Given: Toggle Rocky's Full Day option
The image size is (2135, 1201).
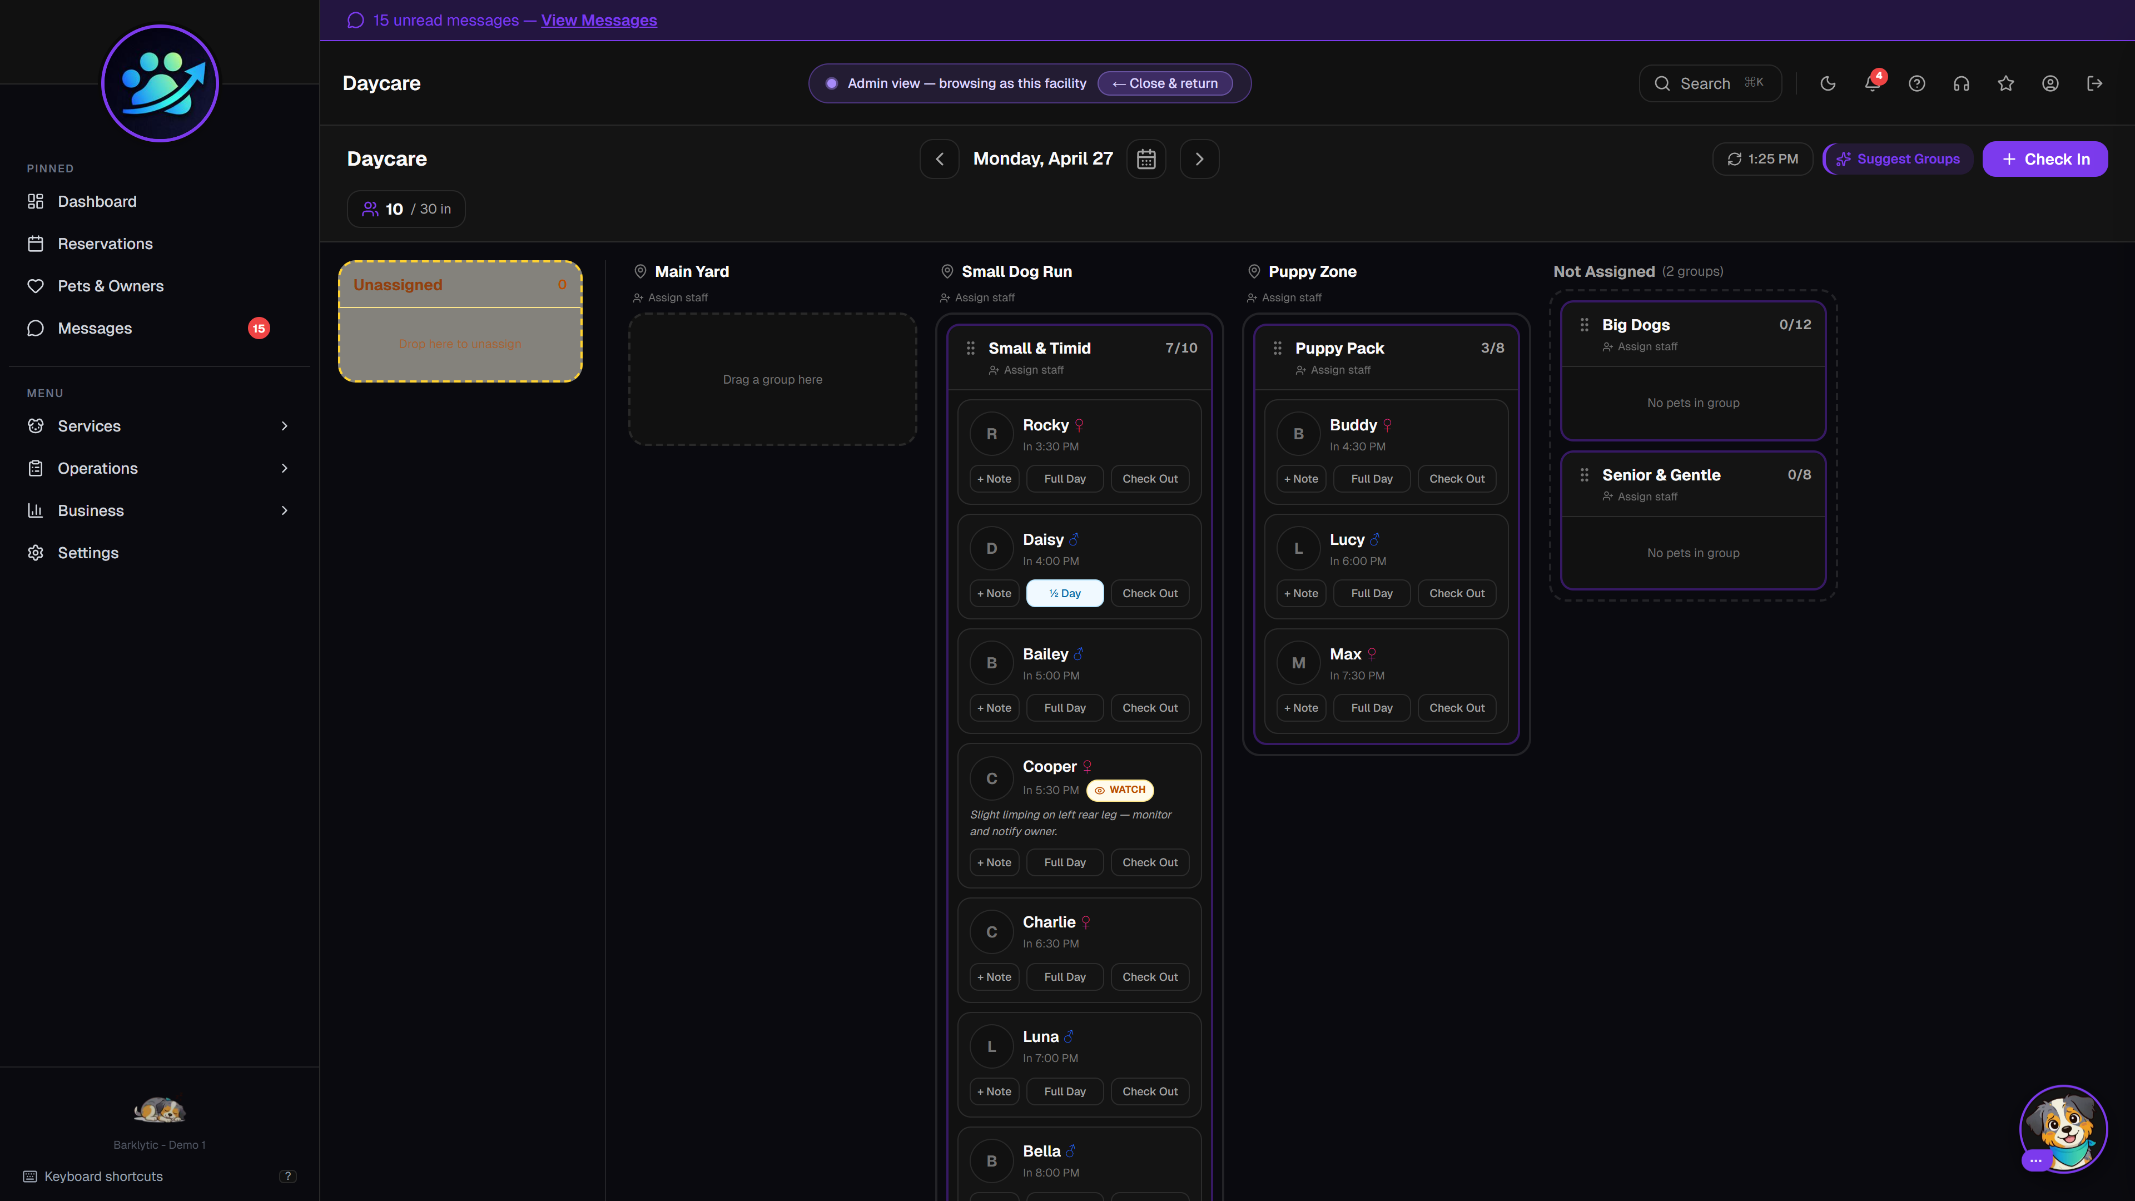Looking at the screenshot, I should pos(1064,479).
